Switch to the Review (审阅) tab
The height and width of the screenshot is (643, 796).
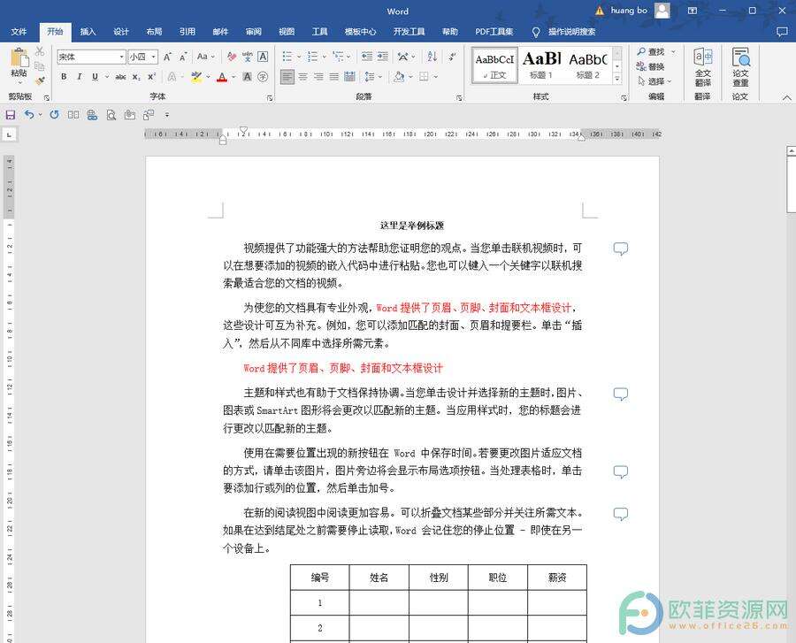253,32
